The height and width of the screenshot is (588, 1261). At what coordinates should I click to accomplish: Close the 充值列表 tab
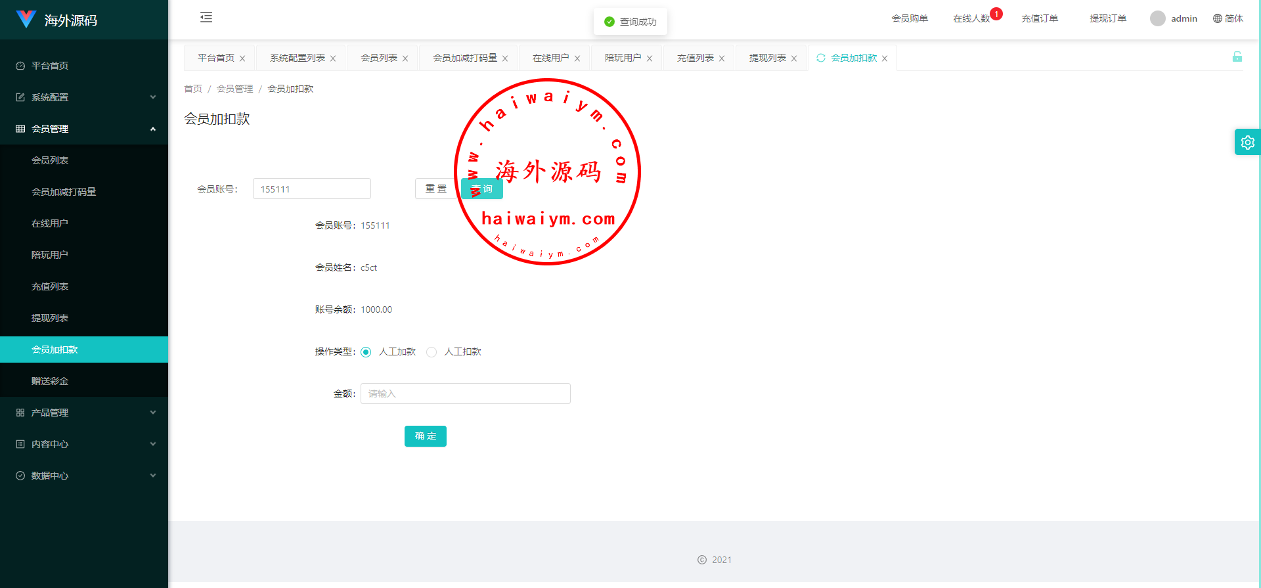(722, 58)
